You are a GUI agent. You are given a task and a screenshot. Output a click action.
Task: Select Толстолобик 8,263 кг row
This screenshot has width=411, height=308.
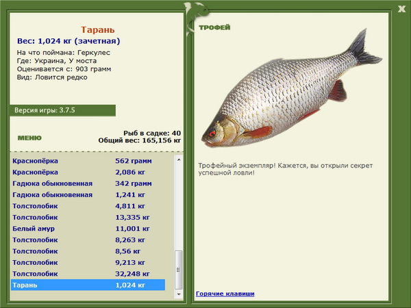coord(88,240)
